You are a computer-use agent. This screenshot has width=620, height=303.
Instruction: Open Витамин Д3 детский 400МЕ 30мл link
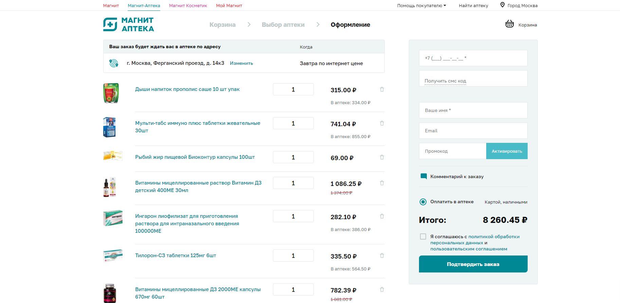click(x=198, y=186)
